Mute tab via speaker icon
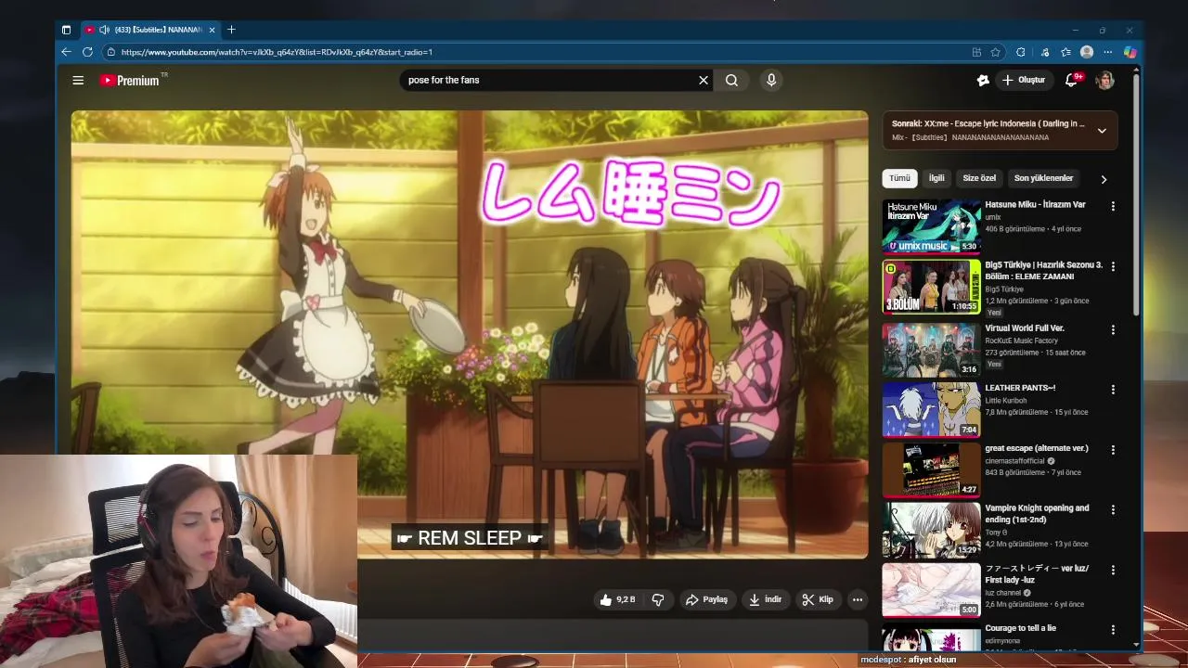The image size is (1188, 668). (104, 30)
